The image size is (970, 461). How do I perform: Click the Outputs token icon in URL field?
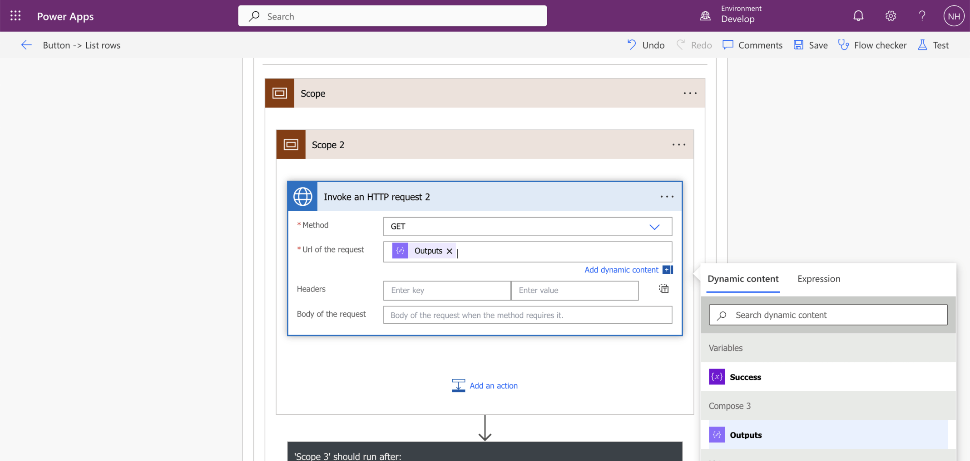click(x=400, y=251)
